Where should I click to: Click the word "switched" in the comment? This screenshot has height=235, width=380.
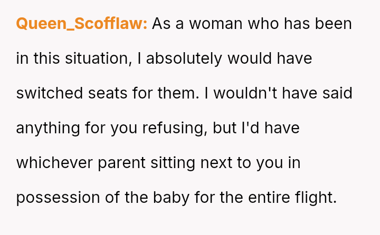(50, 93)
